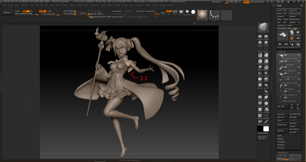Toggle visibility eye of PolySphere subtool

(x=299, y=61)
